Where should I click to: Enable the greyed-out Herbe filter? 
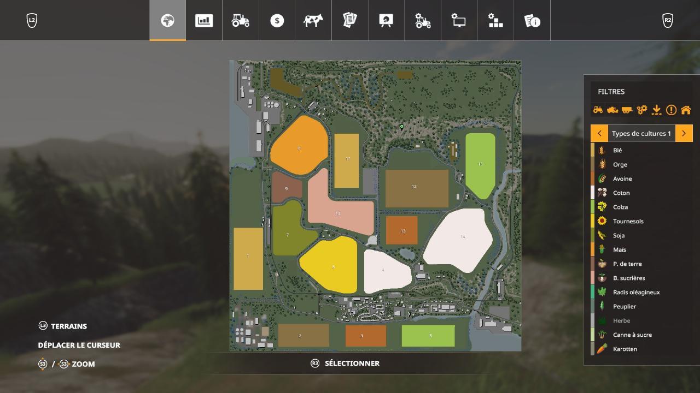[x=641, y=320]
